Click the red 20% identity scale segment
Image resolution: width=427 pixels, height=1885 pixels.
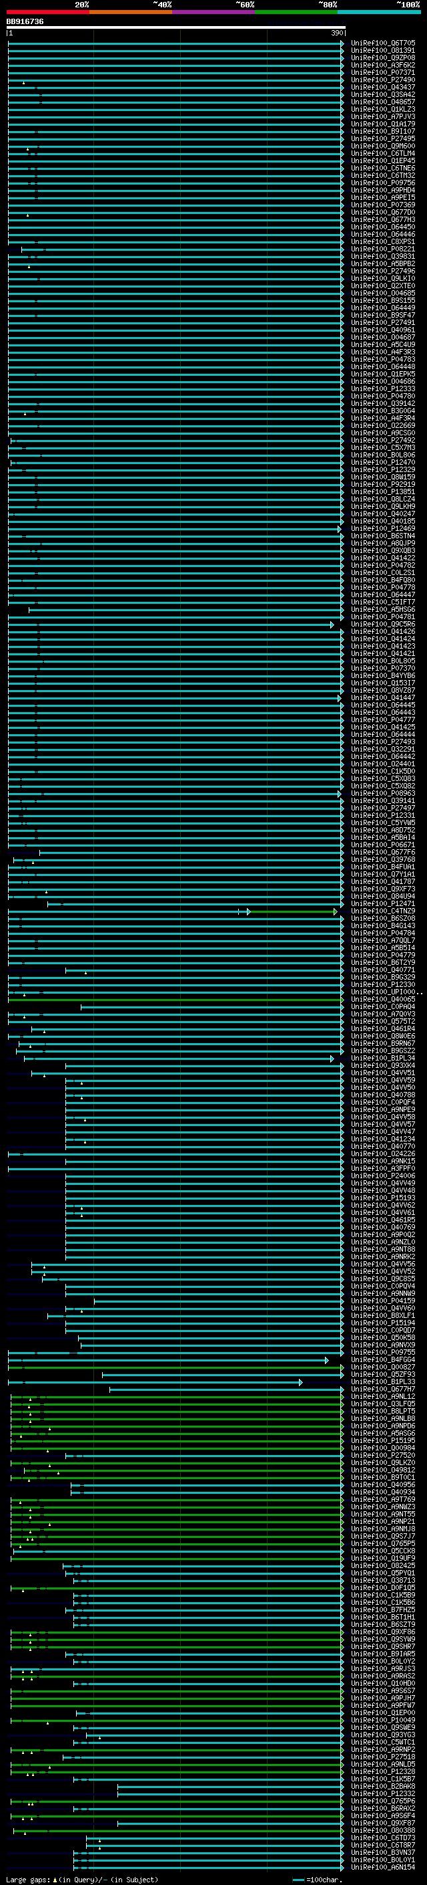pyautogui.click(x=47, y=12)
